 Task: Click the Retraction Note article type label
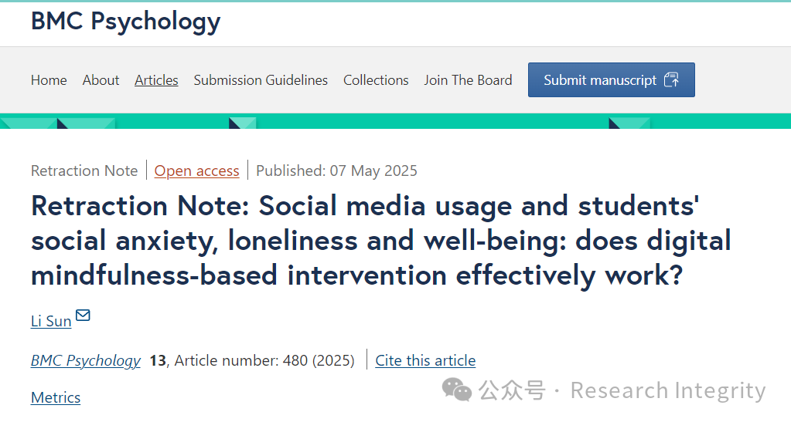84,170
